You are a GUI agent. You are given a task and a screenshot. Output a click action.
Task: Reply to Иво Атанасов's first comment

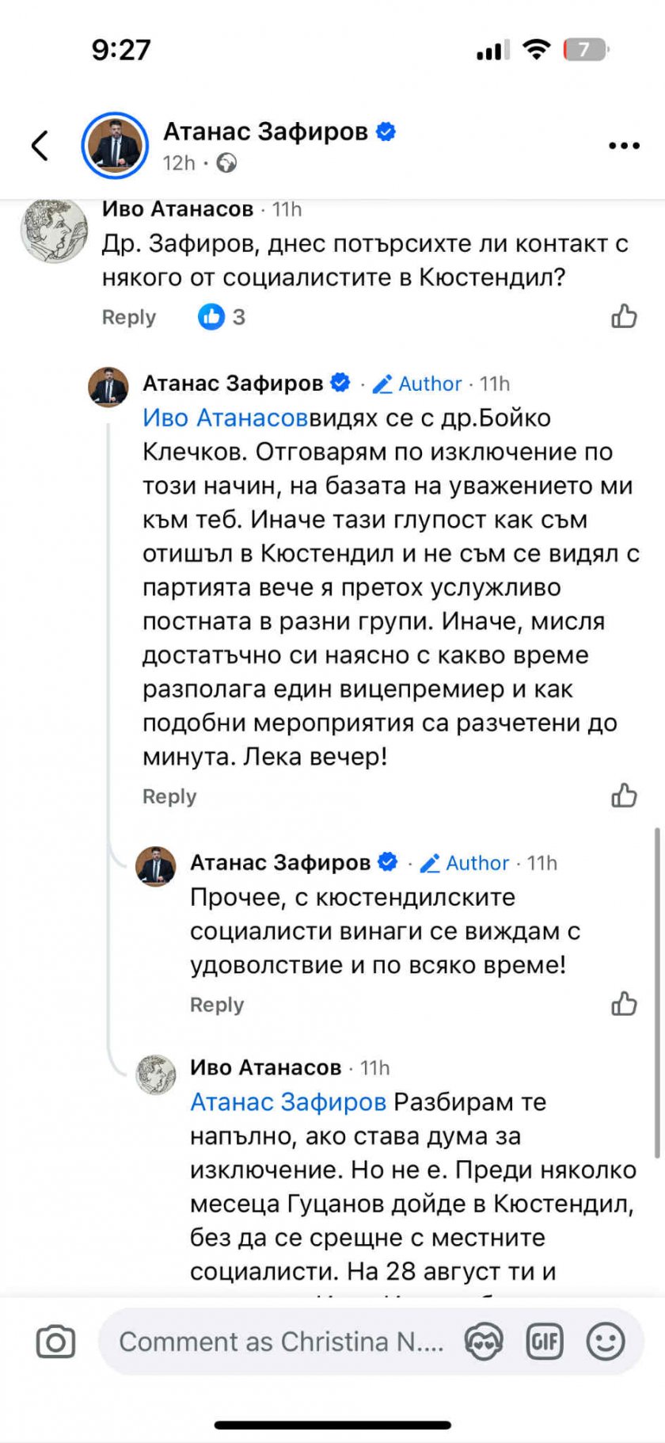point(128,318)
